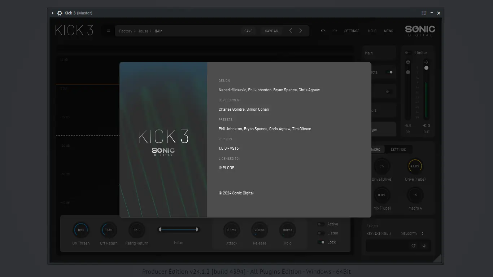Toggle the Active switch
This screenshot has height=277, width=493.
tap(321, 224)
